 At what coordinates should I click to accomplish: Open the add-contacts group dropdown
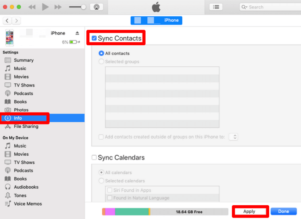pyautogui.click(x=233, y=137)
